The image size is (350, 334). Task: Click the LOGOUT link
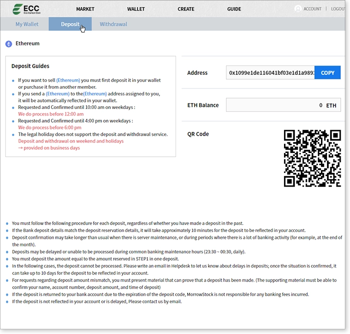[x=338, y=9]
